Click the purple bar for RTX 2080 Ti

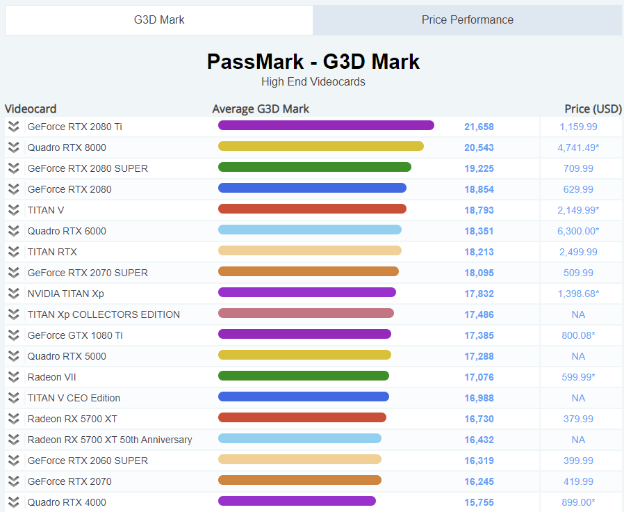(326, 125)
